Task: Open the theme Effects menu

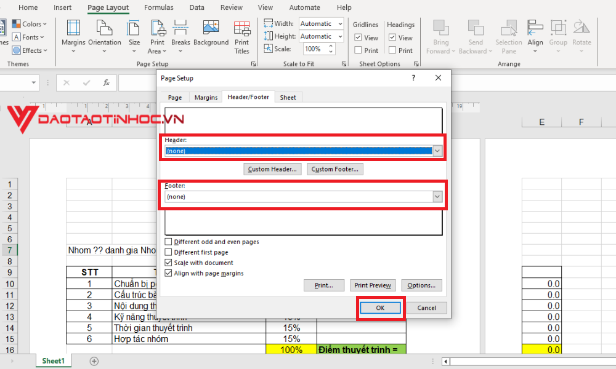Action: pos(30,50)
